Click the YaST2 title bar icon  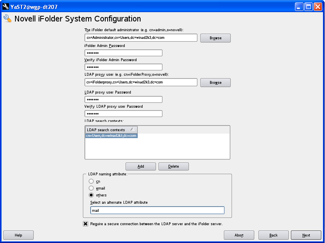6,7
